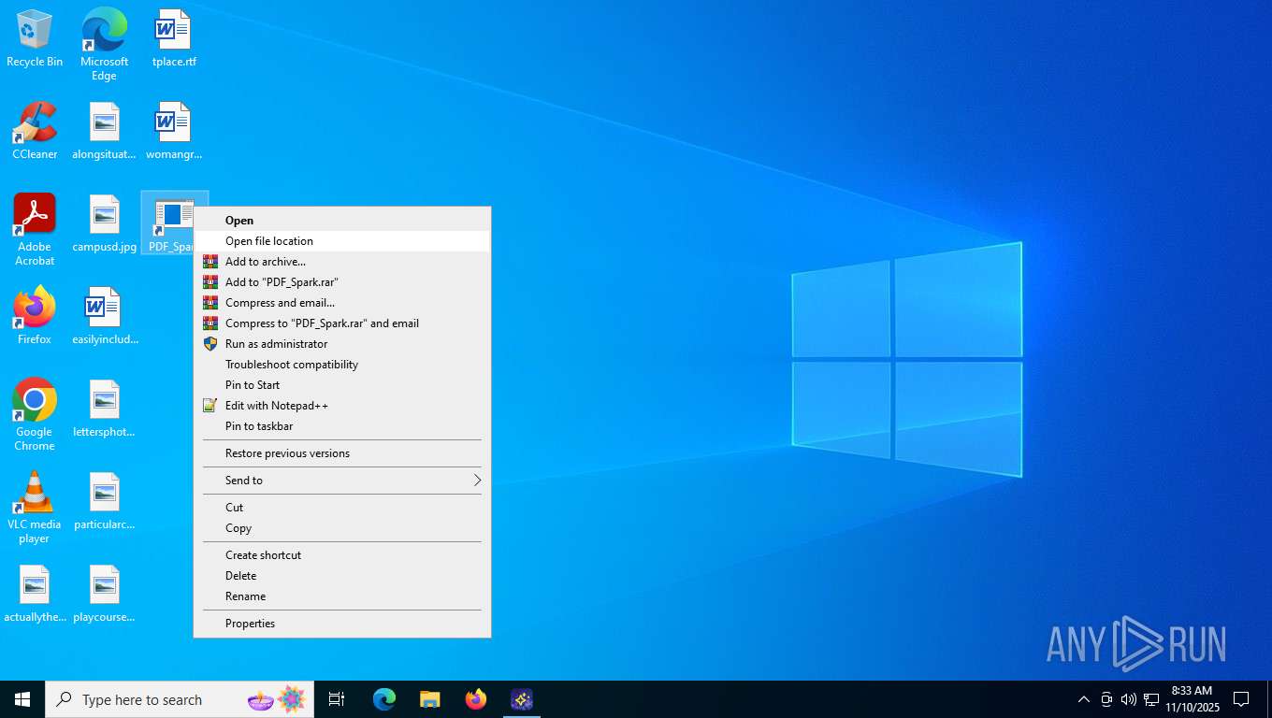Viewport: 1272px width, 718px height.
Task: Choose Cut in the context menu
Action: 342,508
